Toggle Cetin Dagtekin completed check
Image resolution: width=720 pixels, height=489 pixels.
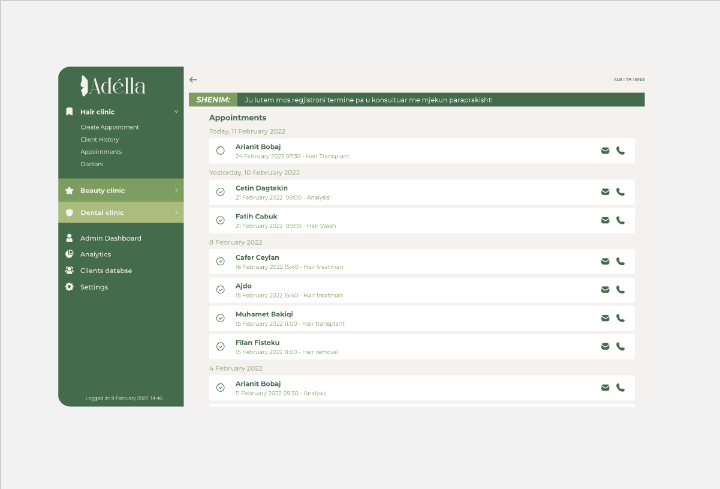221,192
